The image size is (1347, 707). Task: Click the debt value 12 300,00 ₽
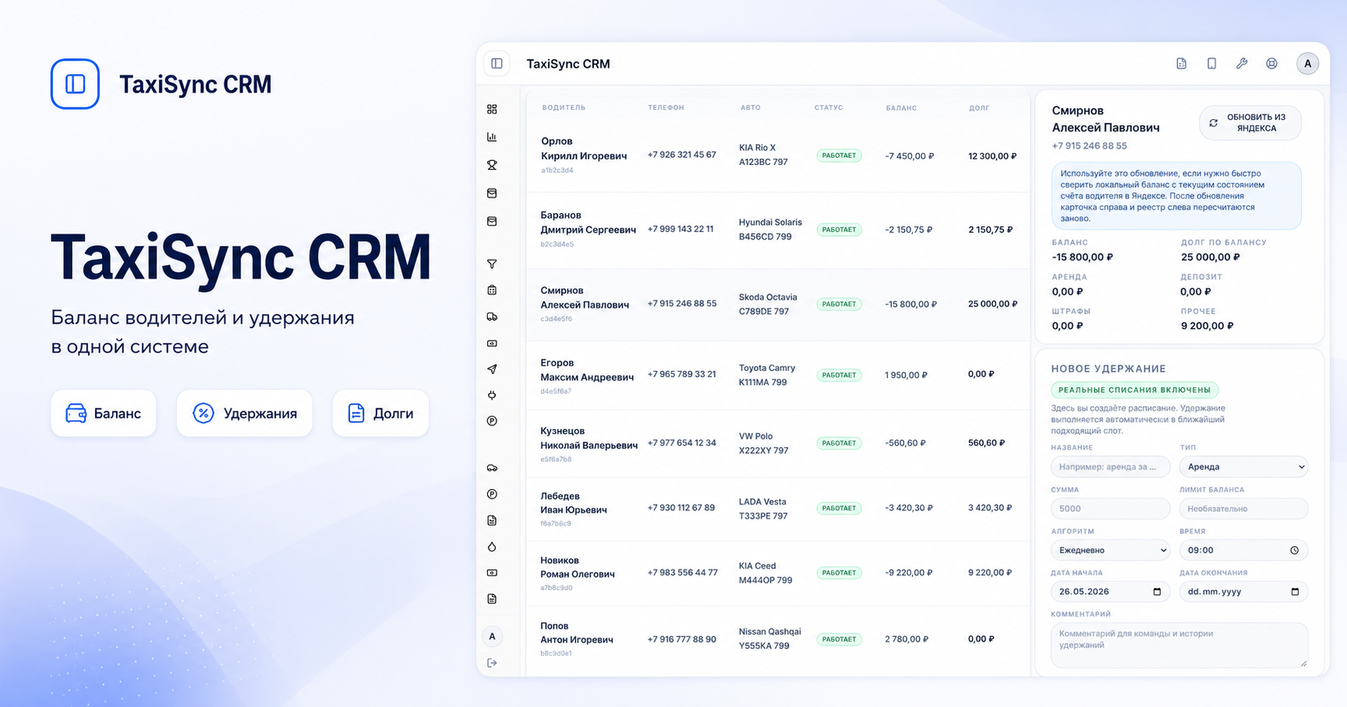pyautogui.click(x=992, y=156)
